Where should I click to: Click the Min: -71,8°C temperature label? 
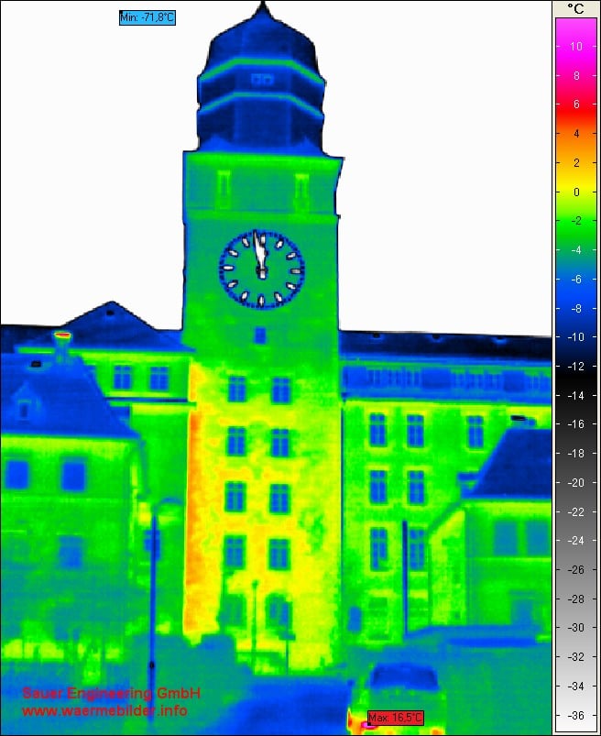tap(147, 17)
